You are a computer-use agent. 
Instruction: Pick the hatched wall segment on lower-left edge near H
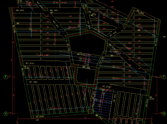31,111
